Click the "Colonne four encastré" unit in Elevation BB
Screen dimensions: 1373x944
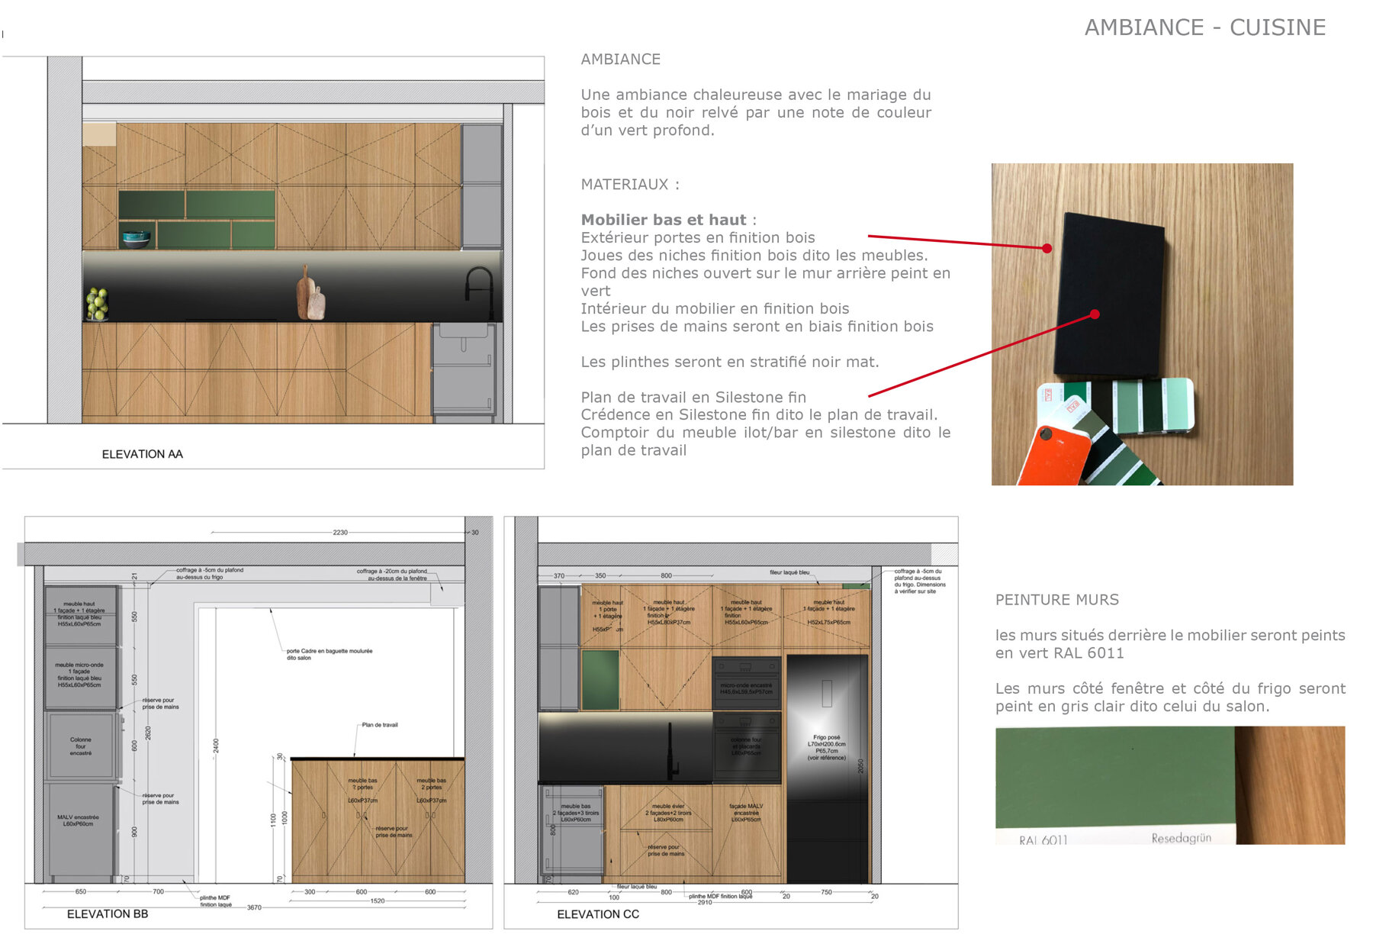(81, 746)
